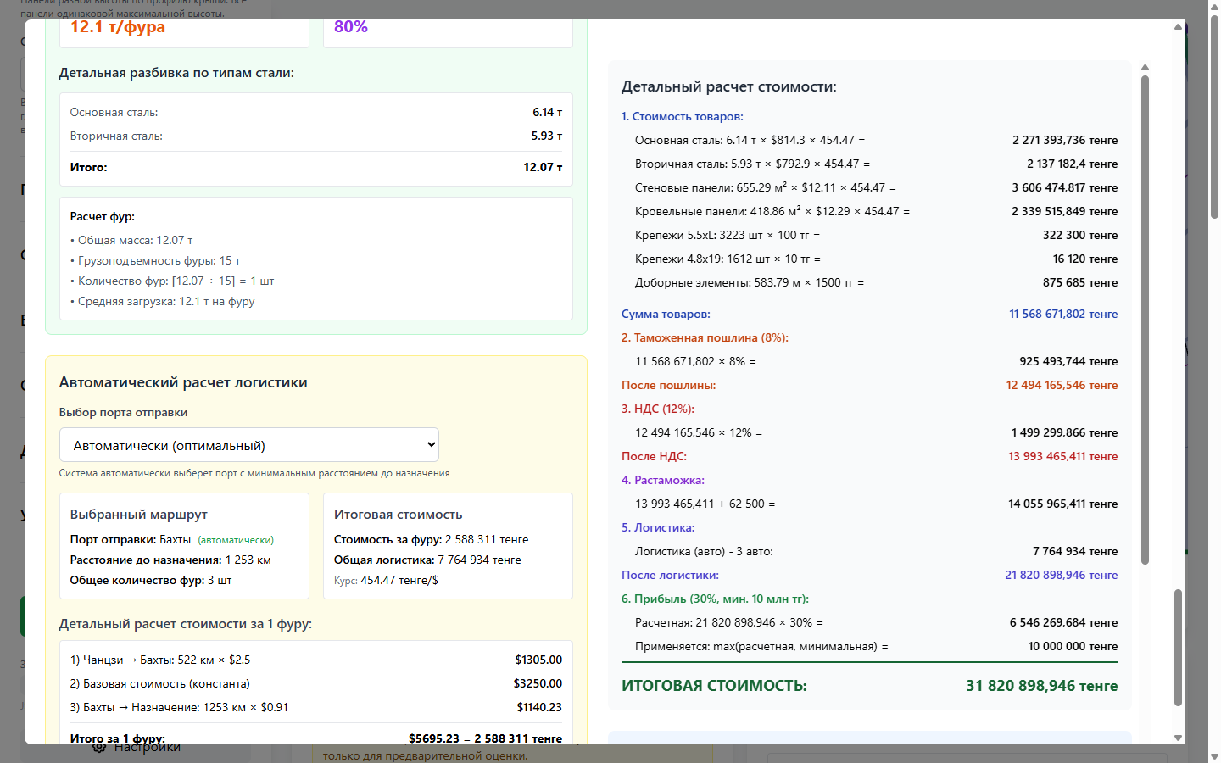Click the '4. Растаможка:' heading
The image size is (1221, 763).
click(x=663, y=480)
